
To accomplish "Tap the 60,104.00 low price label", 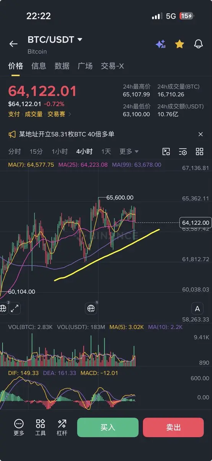I will 21,292.
